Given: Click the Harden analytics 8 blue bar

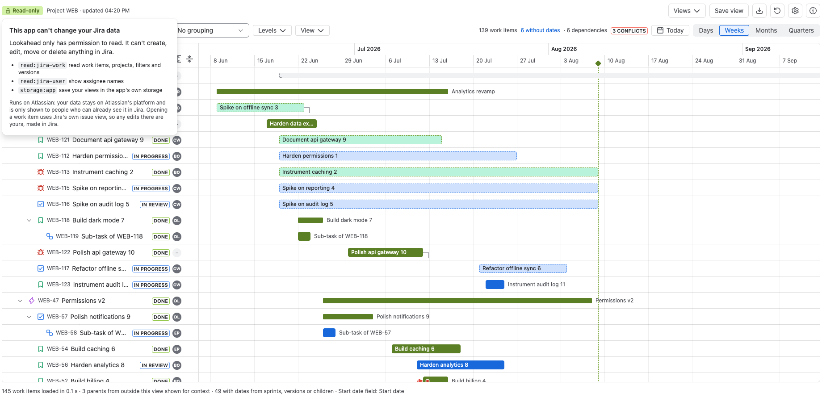Looking at the screenshot, I should 461,365.
